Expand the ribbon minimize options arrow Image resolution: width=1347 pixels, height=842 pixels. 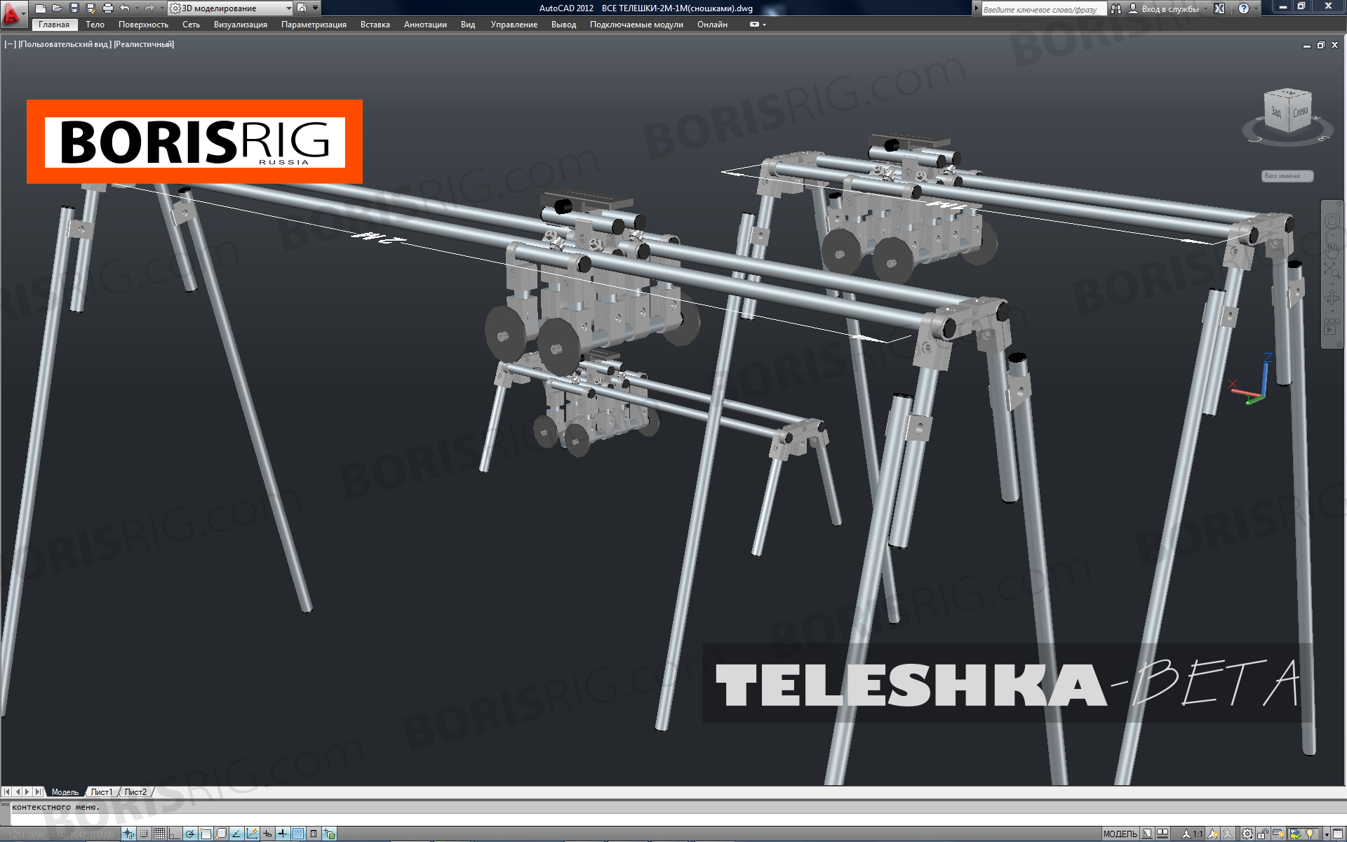[764, 25]
